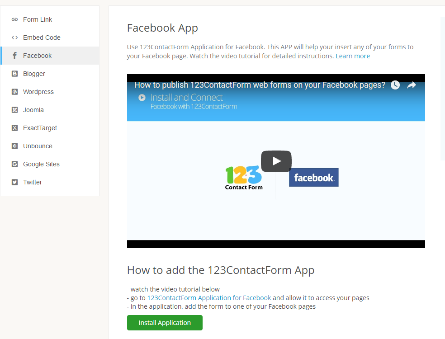Click the Wordpress logo icon

click(14, 92)
